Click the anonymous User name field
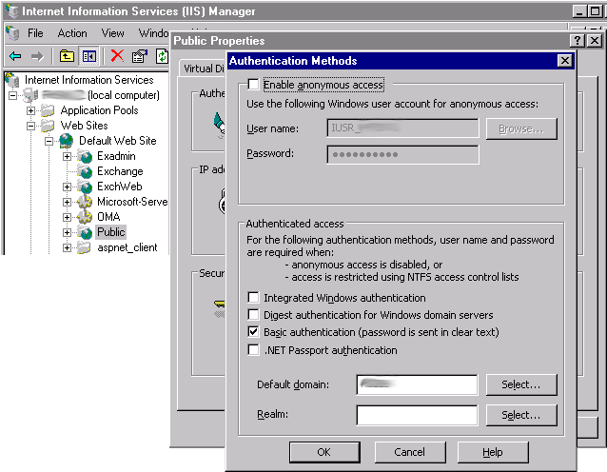The width and height of the screenshot is (607, 472). [x=402, y=128]
